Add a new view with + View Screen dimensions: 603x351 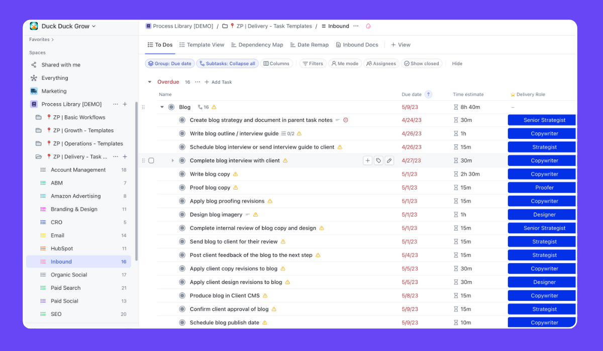click(400, 45)
